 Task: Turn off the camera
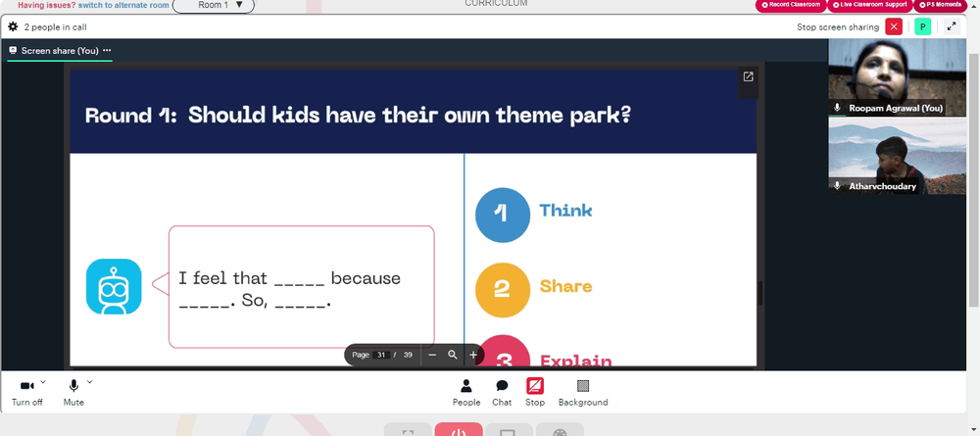pyautogui.click(x=27, y=392)
